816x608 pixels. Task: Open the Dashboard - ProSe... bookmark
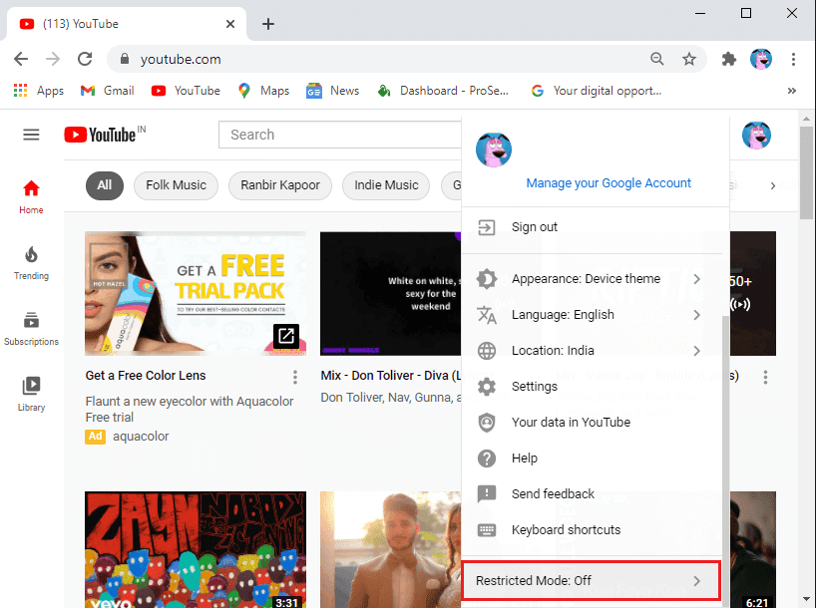pyautogui.click(x=443, y=91)
